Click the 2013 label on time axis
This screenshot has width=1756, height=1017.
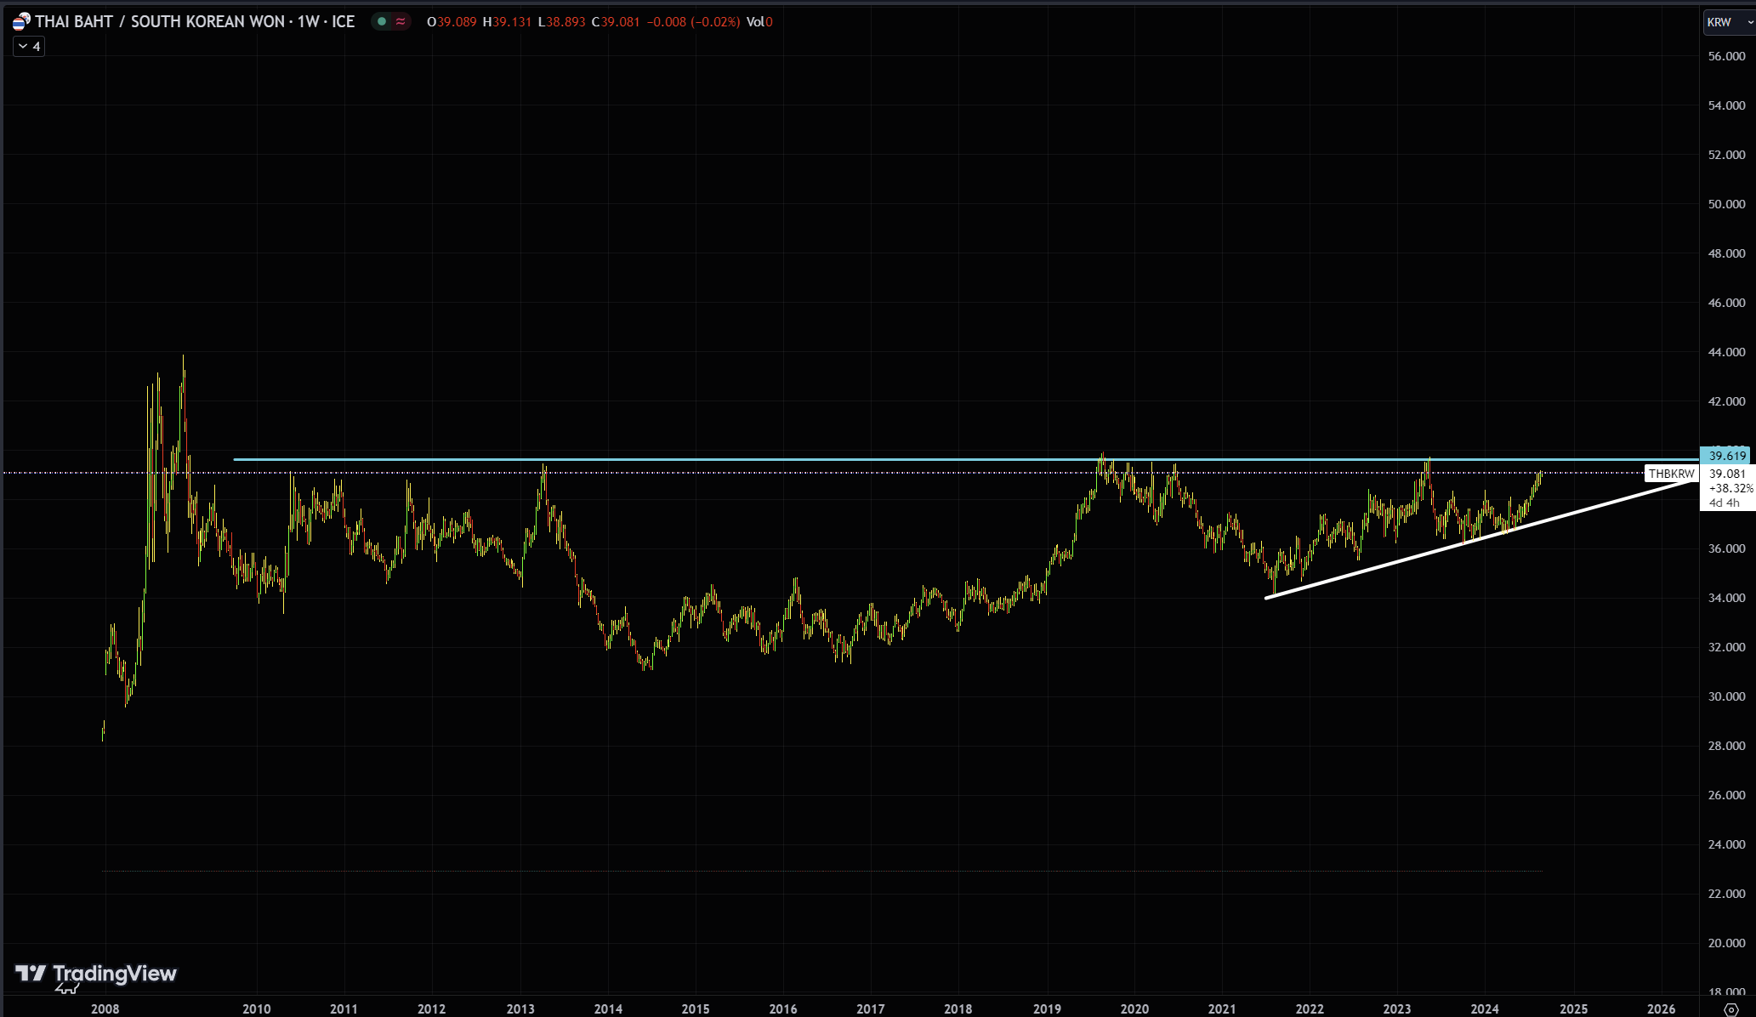(x=520, y=1009)
